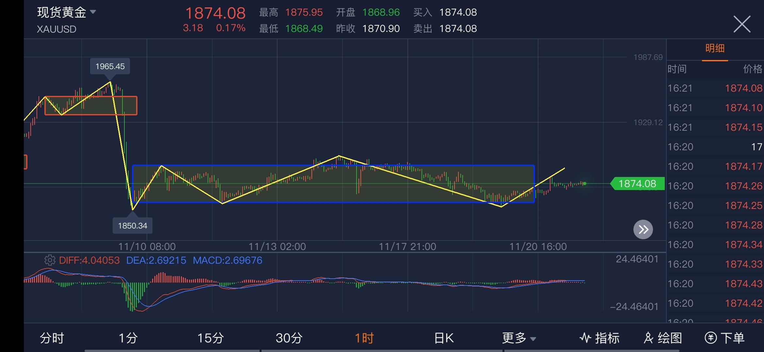The image size is (764, 352).
Task: Open the 绘图 drawing tool
Action: [x=663, y=338]
